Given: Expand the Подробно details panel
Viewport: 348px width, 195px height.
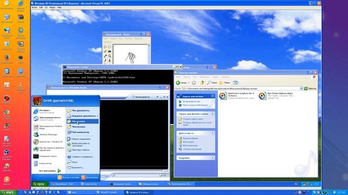Looking at the screenshot, I should click(x=213, y=158).
